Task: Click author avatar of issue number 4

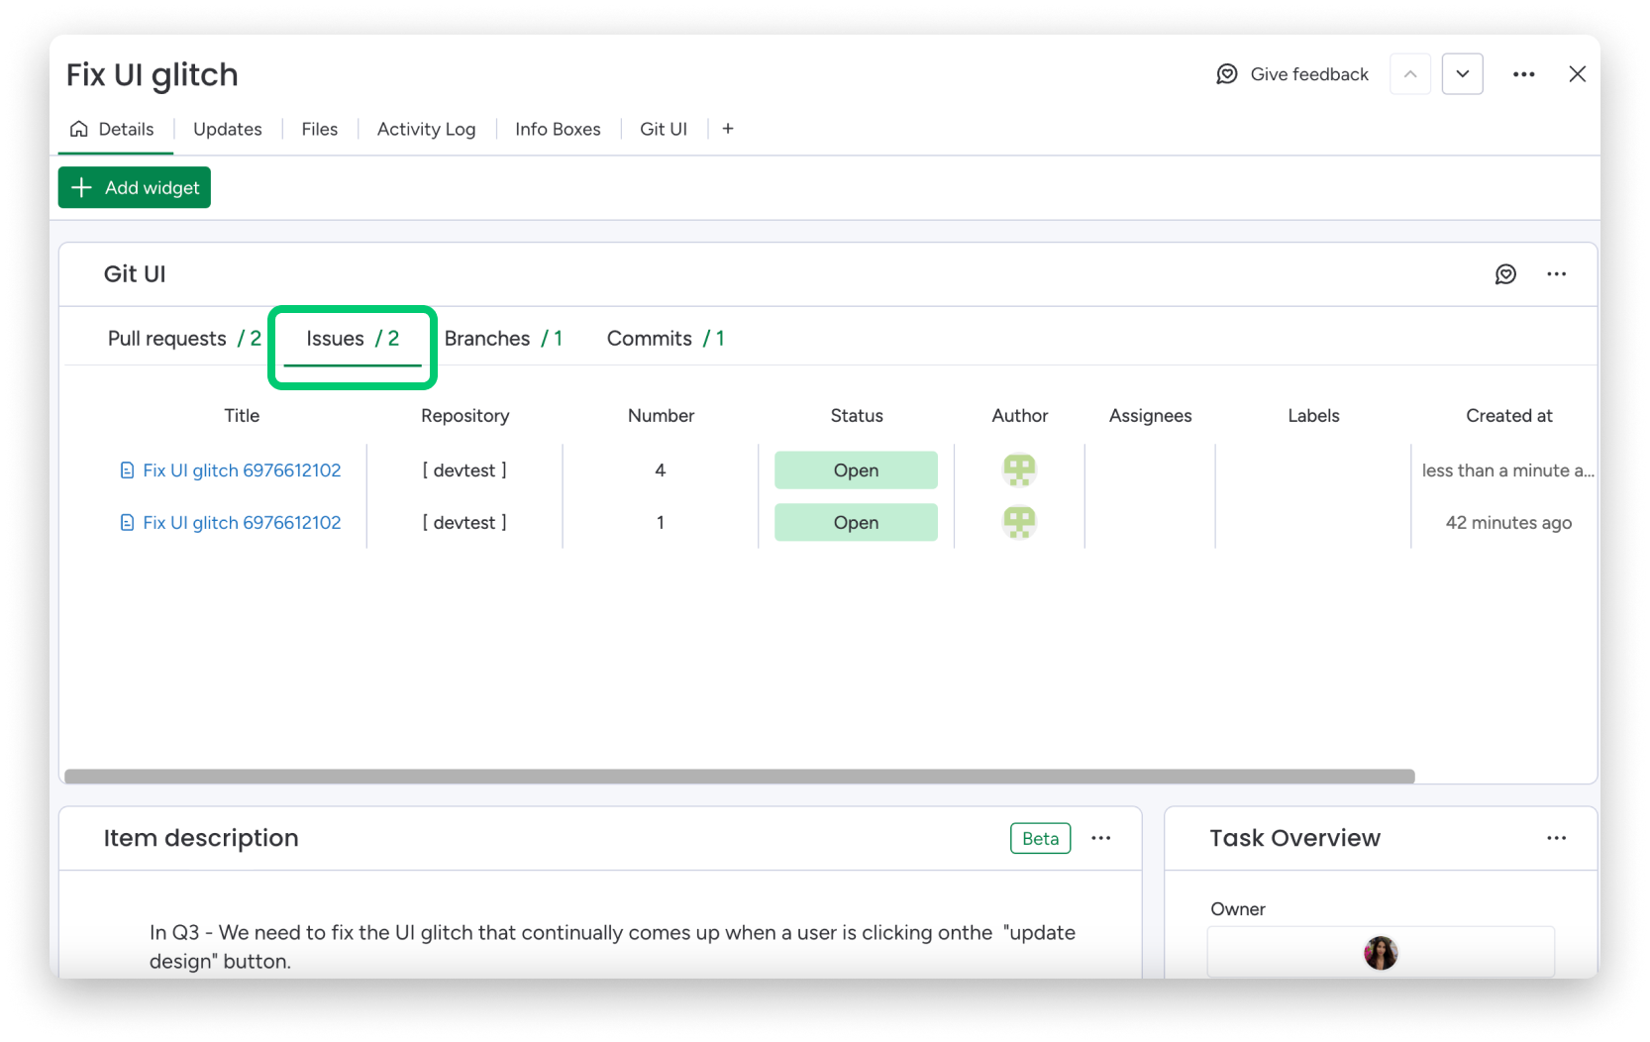Action: pyautogui.click(x=1019, y=469)
